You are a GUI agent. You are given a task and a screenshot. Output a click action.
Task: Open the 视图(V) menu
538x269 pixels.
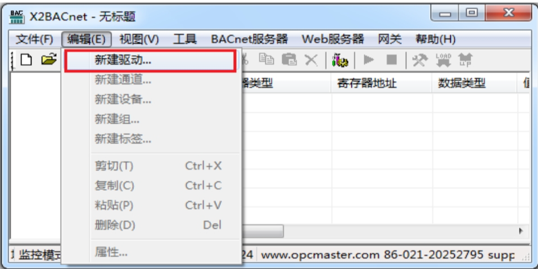[139, 39]
